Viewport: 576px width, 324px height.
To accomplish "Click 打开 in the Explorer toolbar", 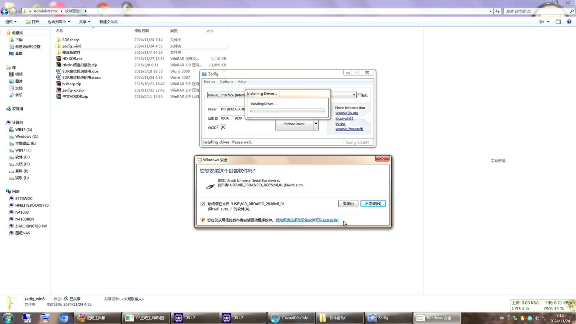I will tap(32, 22).
